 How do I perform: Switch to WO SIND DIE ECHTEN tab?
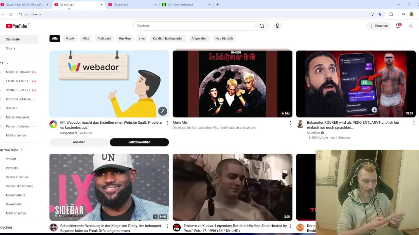coord(25,5)
